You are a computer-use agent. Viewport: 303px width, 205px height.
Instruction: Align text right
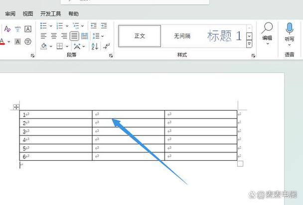[64, 36]
